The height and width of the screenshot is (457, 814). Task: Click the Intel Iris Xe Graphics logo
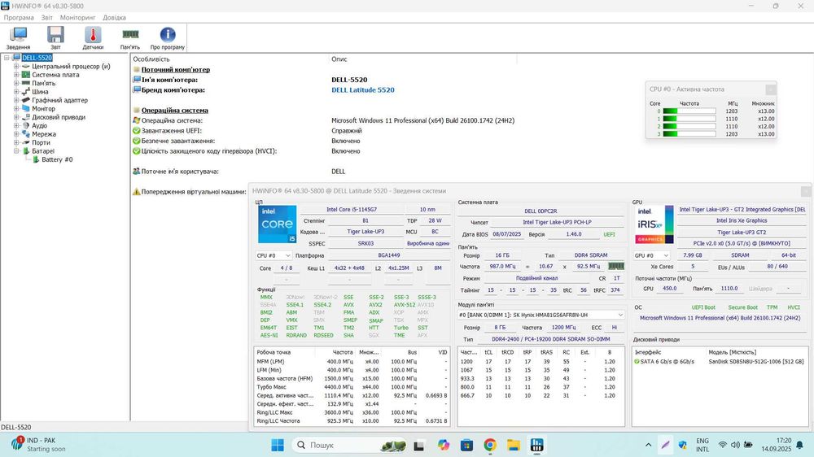[654, 224]
